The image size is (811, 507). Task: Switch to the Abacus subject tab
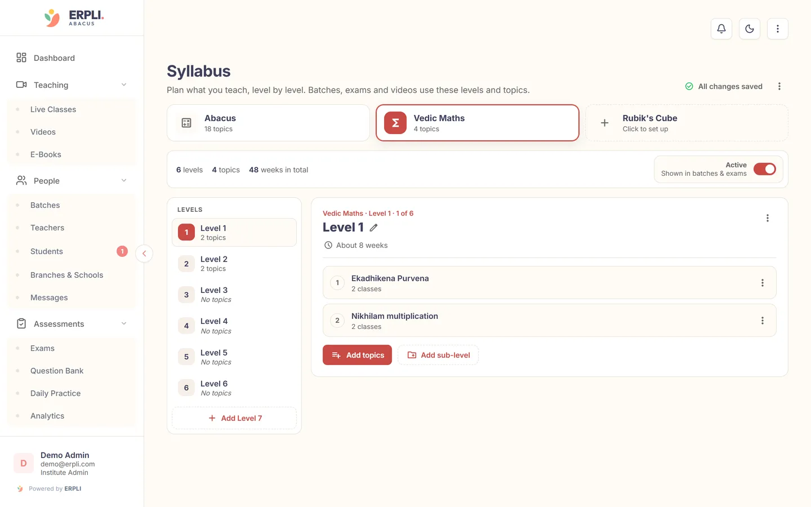pos(268,123)
